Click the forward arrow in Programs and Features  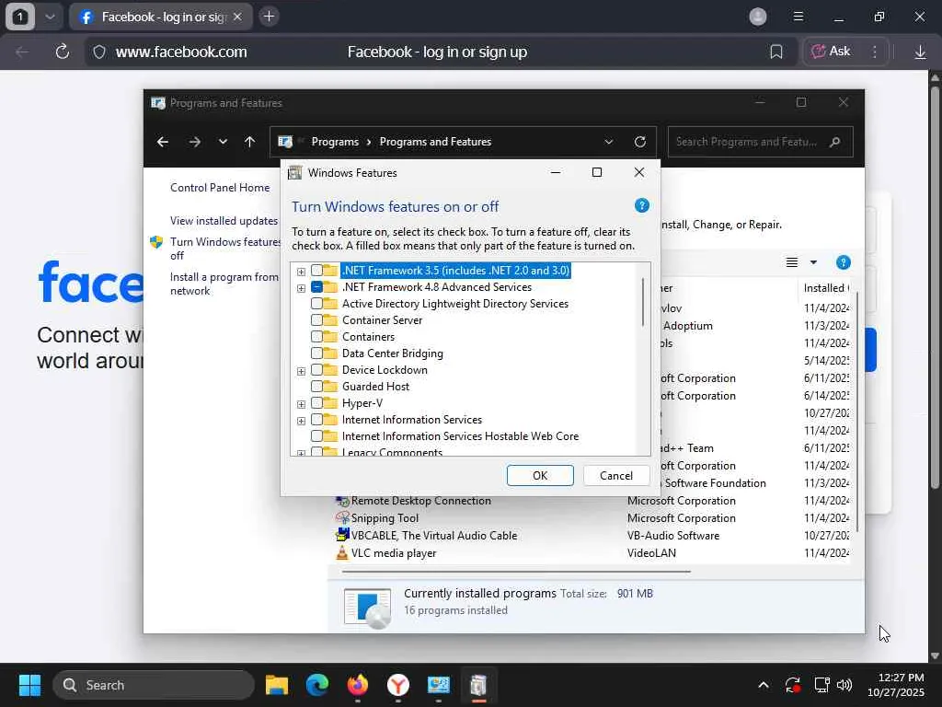coord(194,142)
